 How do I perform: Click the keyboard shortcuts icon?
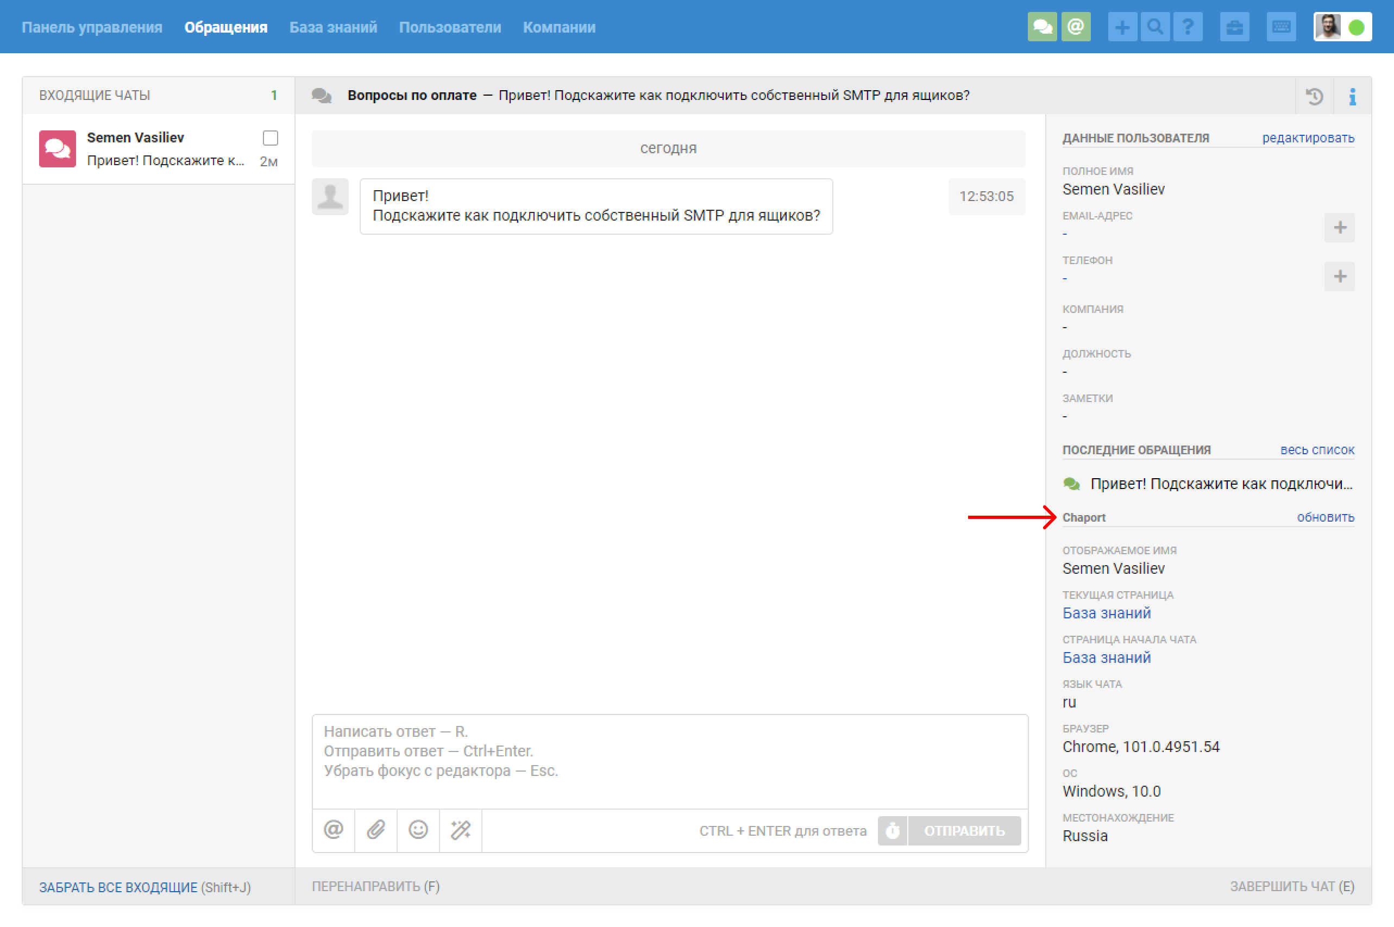click(1280, 27)
